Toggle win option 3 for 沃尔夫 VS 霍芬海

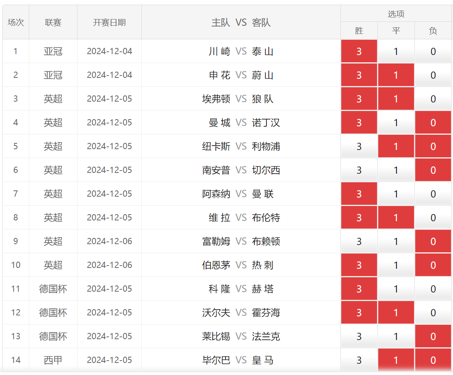(x=359, y=312)
